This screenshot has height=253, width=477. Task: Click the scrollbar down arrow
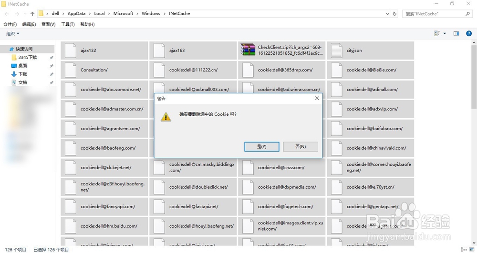474,243
